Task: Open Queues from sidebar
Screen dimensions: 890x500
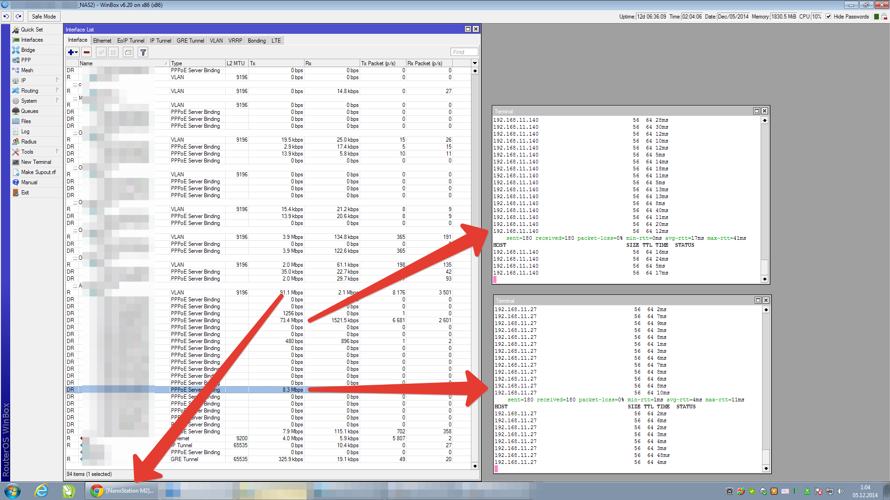Action: tap(30, 111)
